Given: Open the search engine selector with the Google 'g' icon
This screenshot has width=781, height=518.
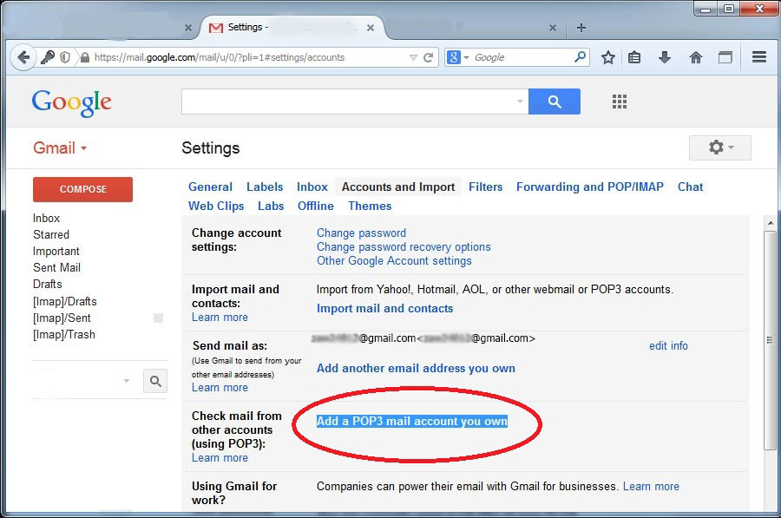Looking at the screenshot, I should 457,57.
